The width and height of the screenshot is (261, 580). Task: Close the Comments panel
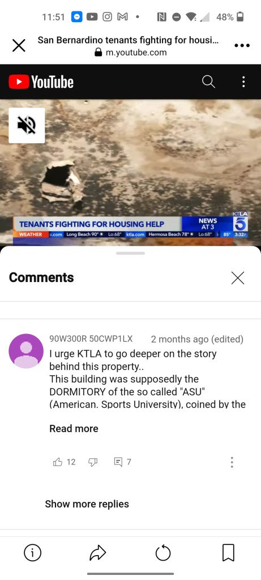pos(238,278)
